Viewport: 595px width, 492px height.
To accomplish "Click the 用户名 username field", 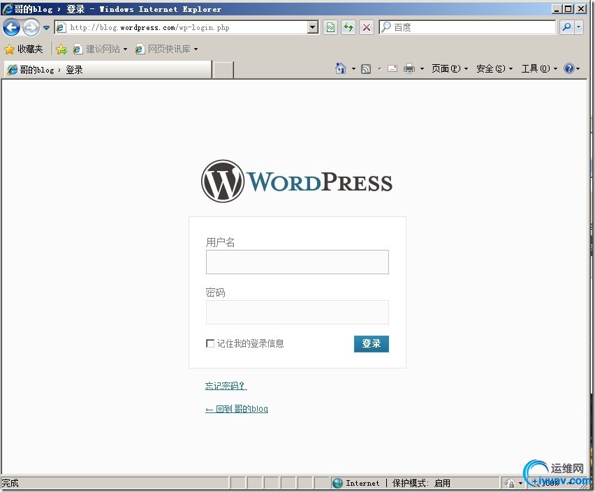I will click(x=297, y=262).
